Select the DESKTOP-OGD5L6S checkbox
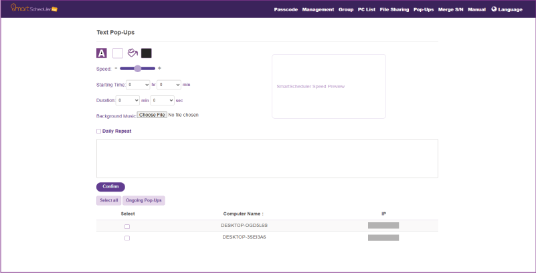Image resolution: width=536 pixels, height=273 pixels. 127,227
